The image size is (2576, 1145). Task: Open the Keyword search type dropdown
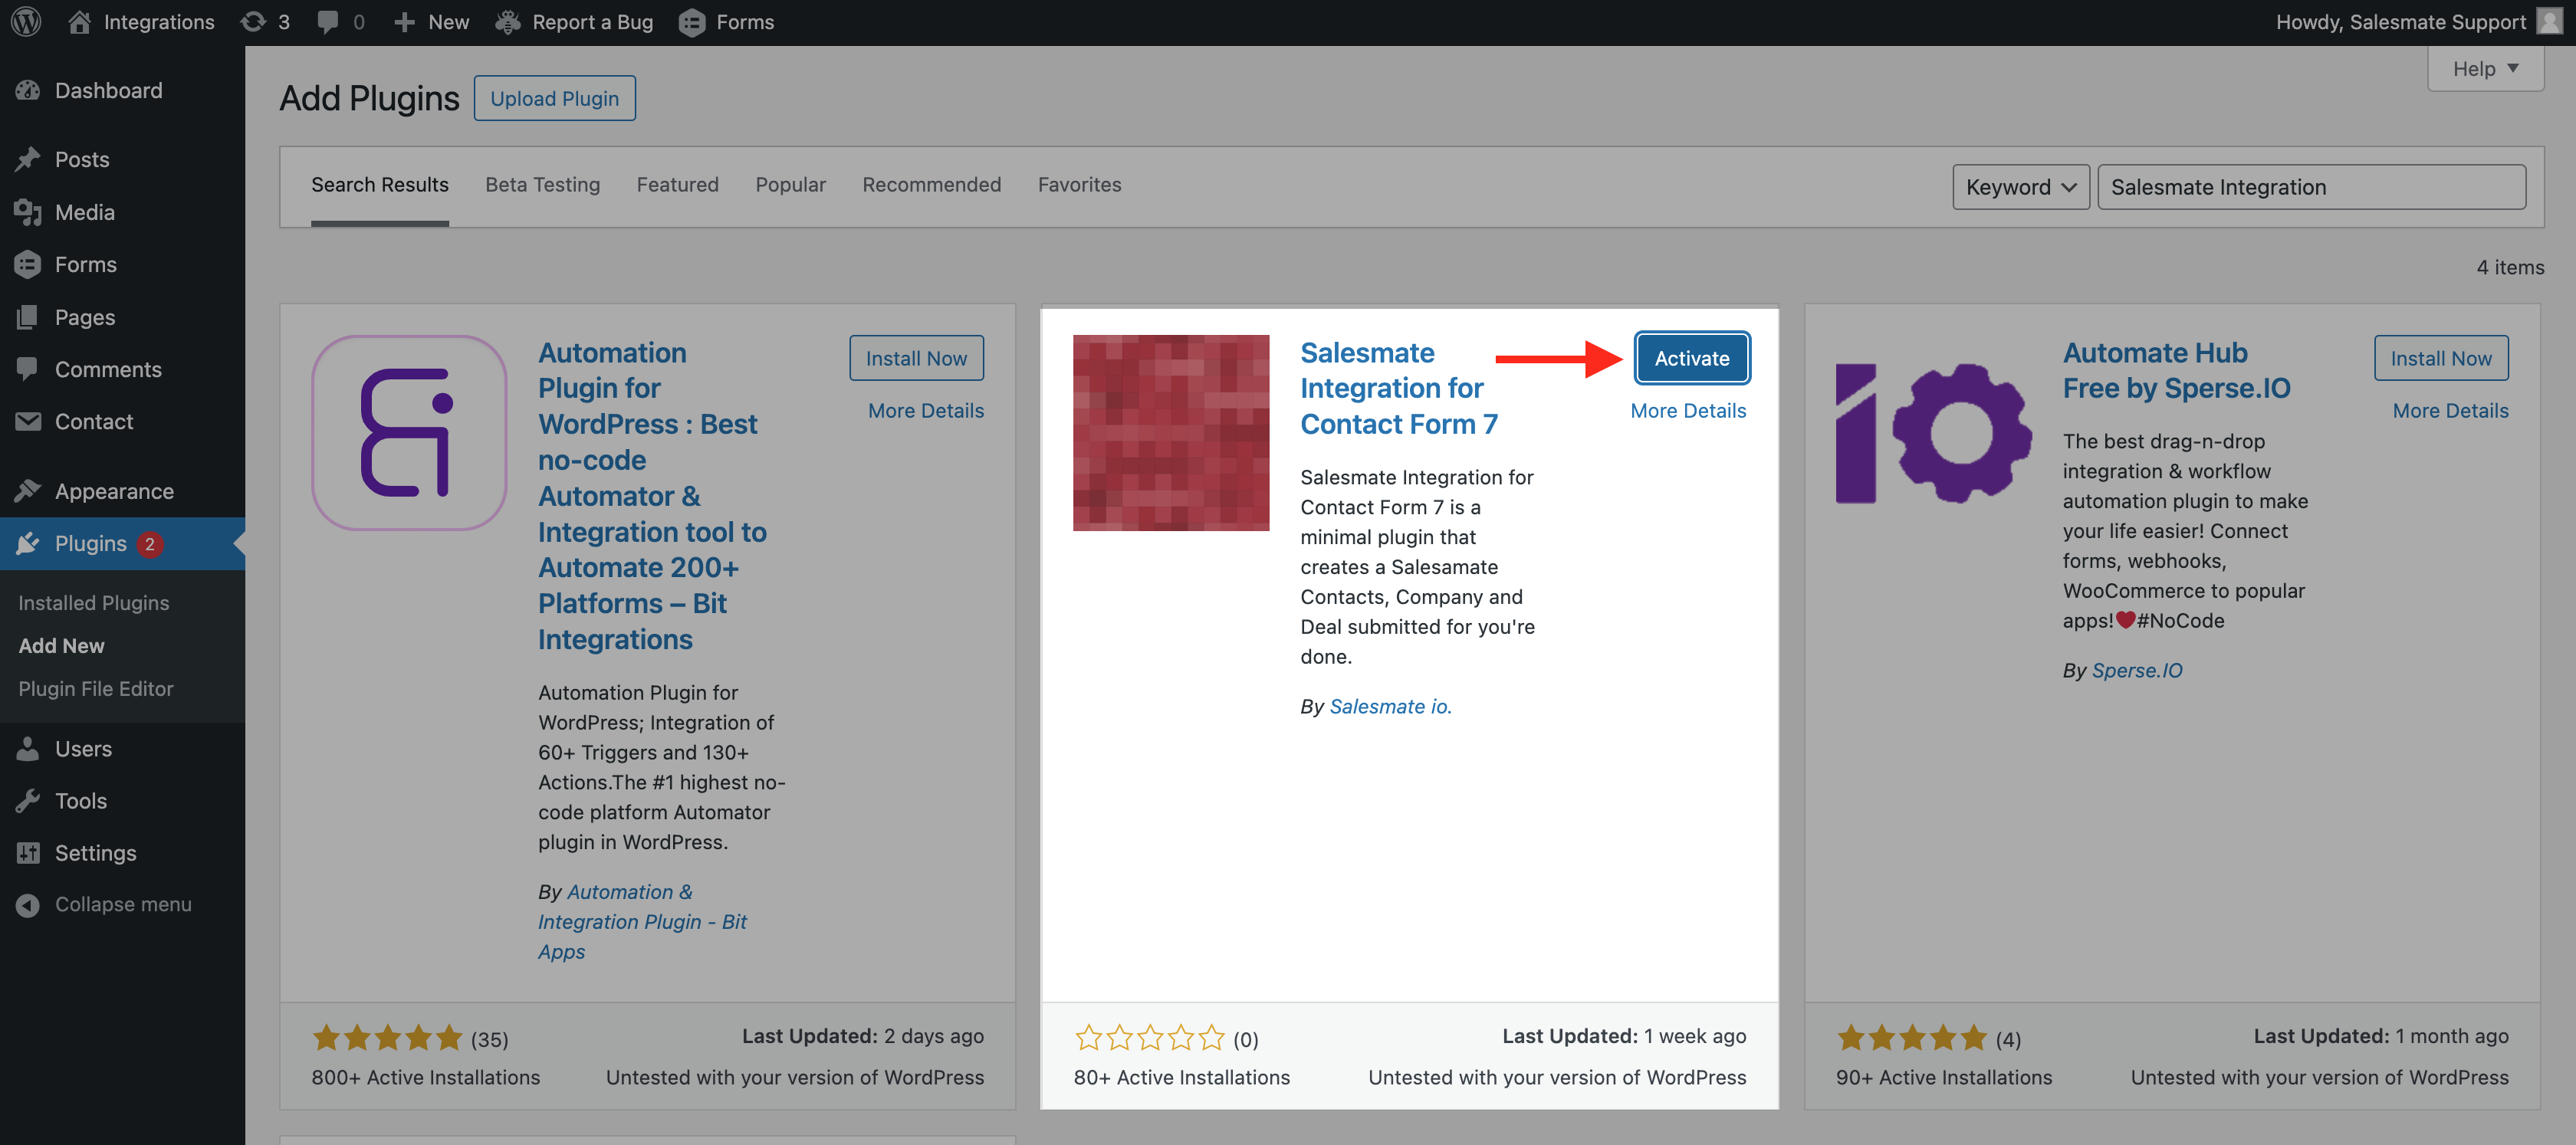pyautogui.click(x=2020, y=187)
